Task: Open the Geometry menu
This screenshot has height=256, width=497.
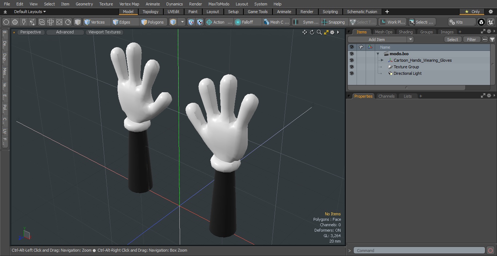Action: point(84,4)
